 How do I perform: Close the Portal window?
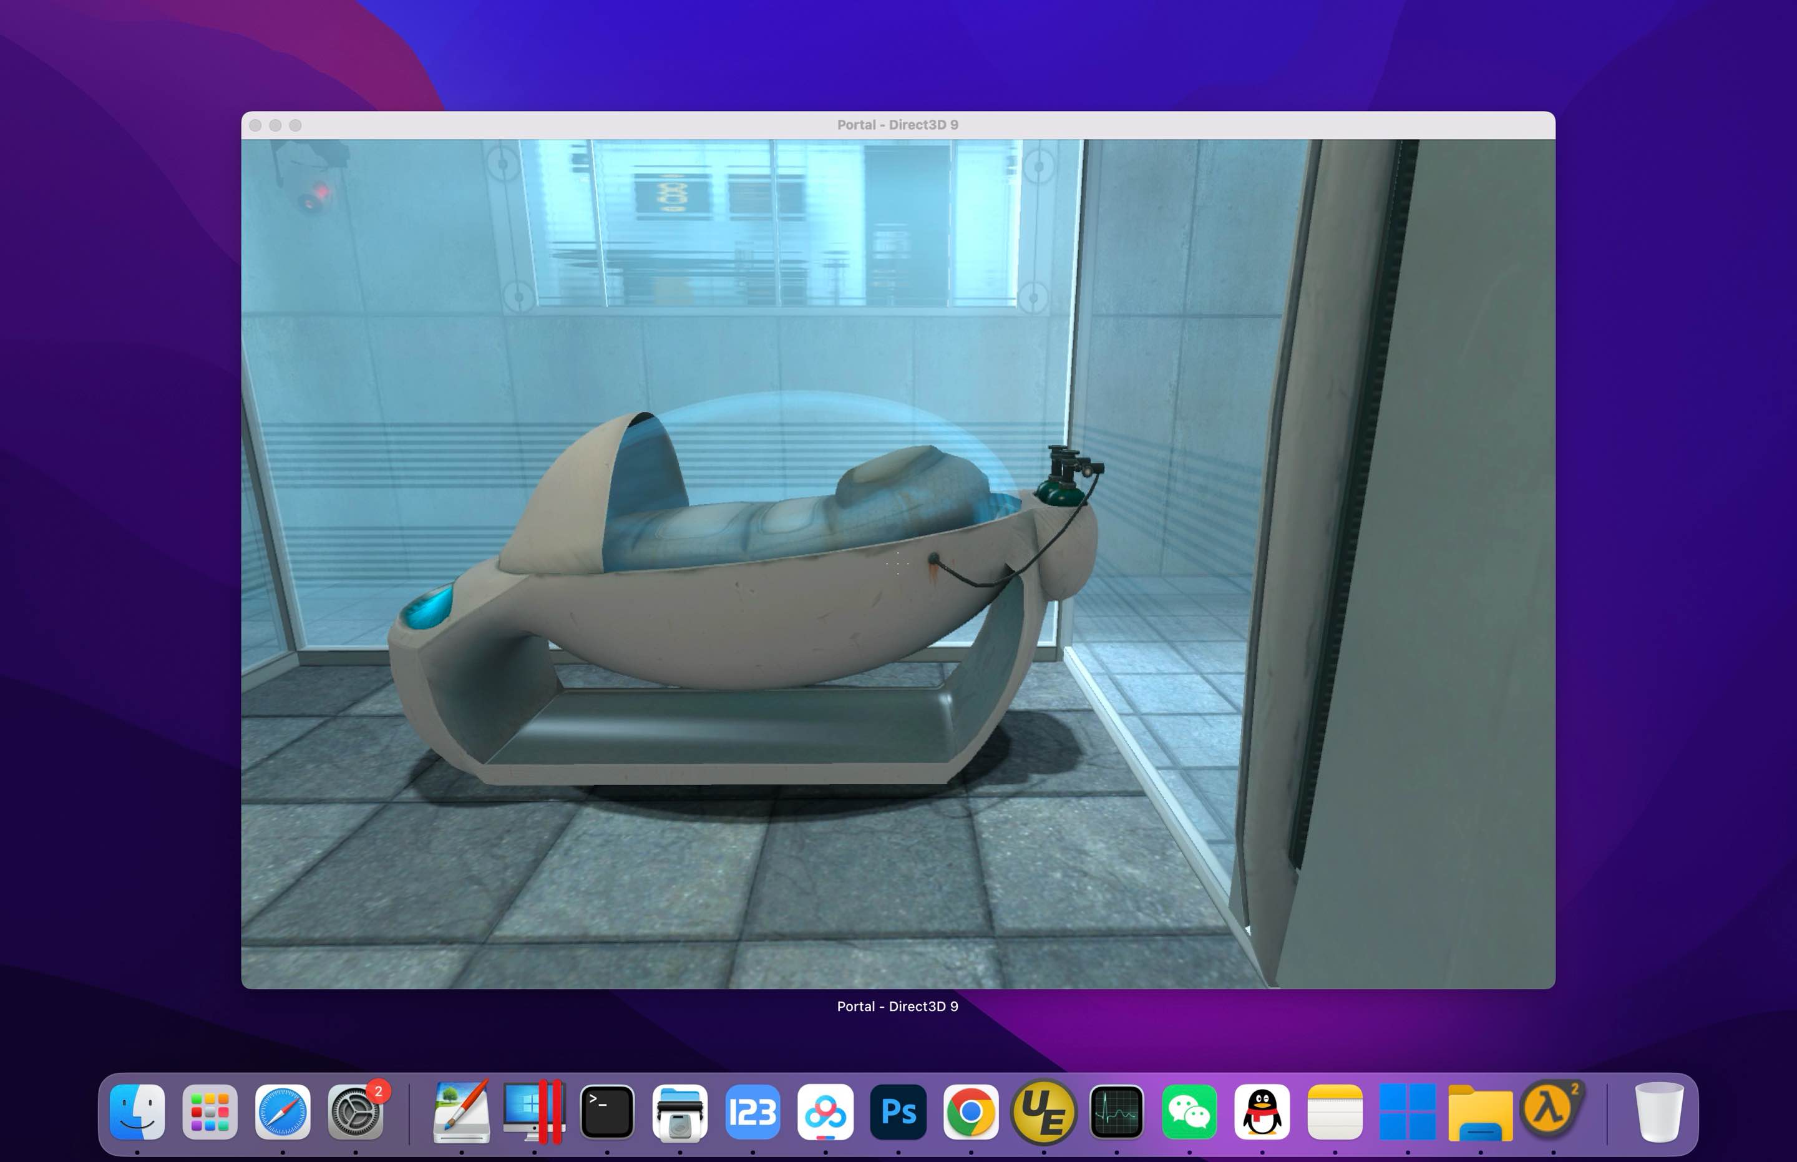(256, 125)
